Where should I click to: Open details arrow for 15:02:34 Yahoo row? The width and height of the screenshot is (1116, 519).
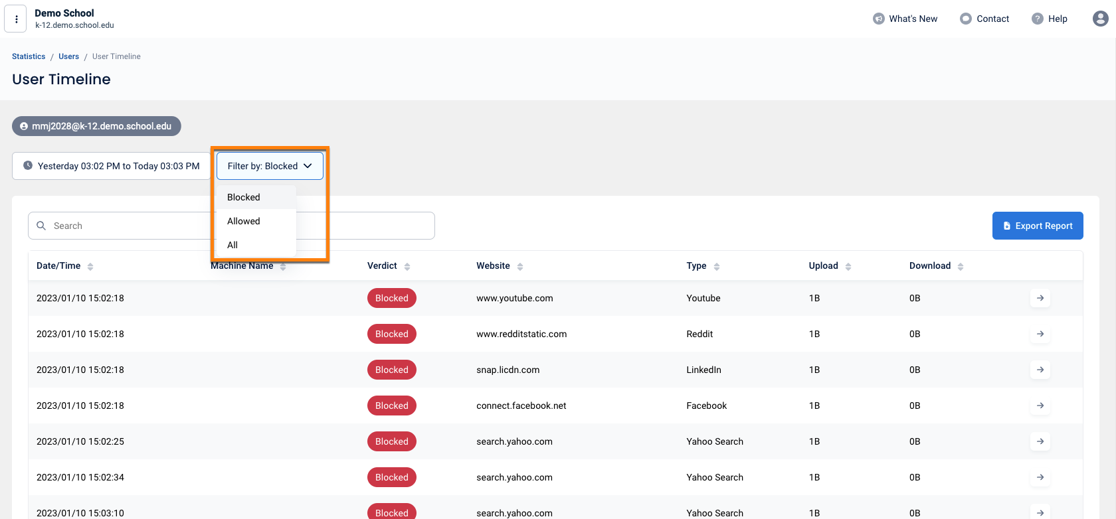tap(1040, 477)
